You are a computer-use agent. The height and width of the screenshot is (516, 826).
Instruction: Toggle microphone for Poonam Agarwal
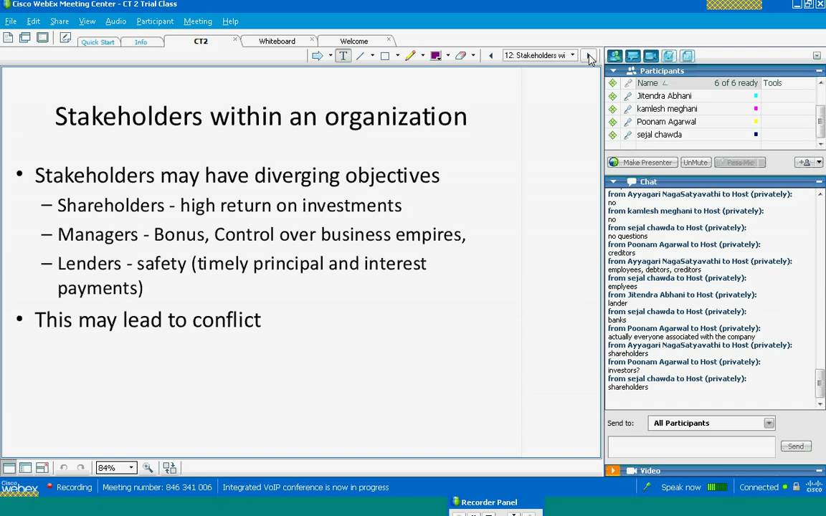pos(628,122)
